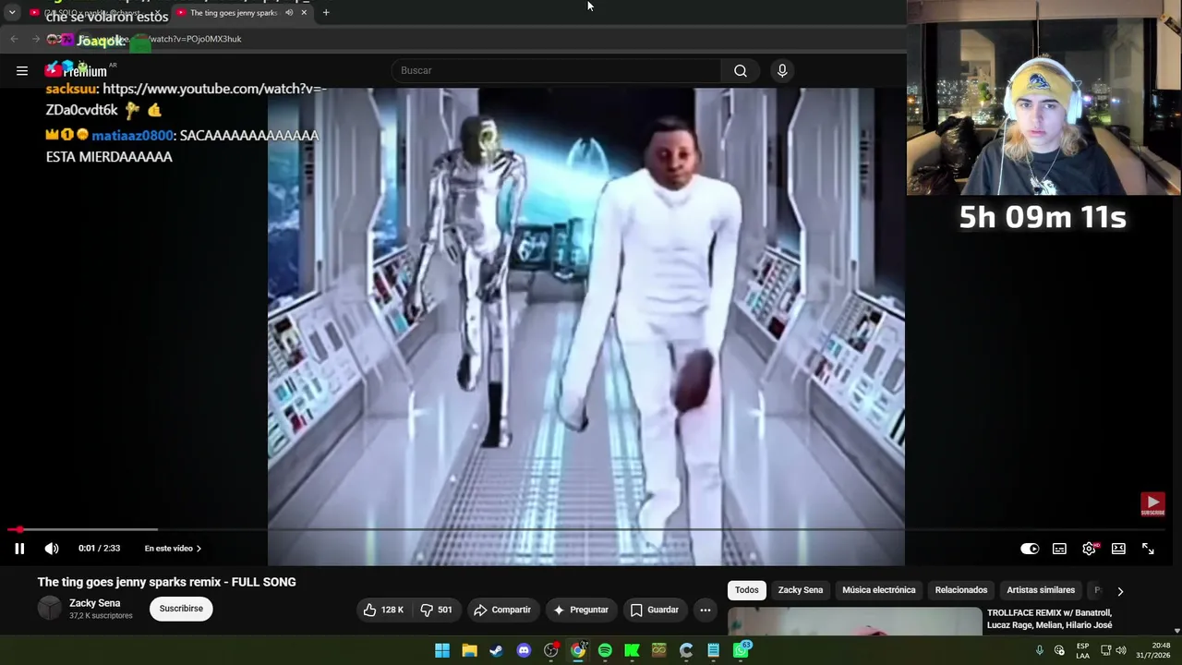1182x665 pixels.
Task: Mute the tab via its speaker icon
Action: click(289, 13)
